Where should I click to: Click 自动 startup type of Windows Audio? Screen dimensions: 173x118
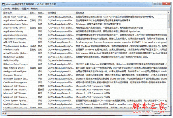point(40,50)
